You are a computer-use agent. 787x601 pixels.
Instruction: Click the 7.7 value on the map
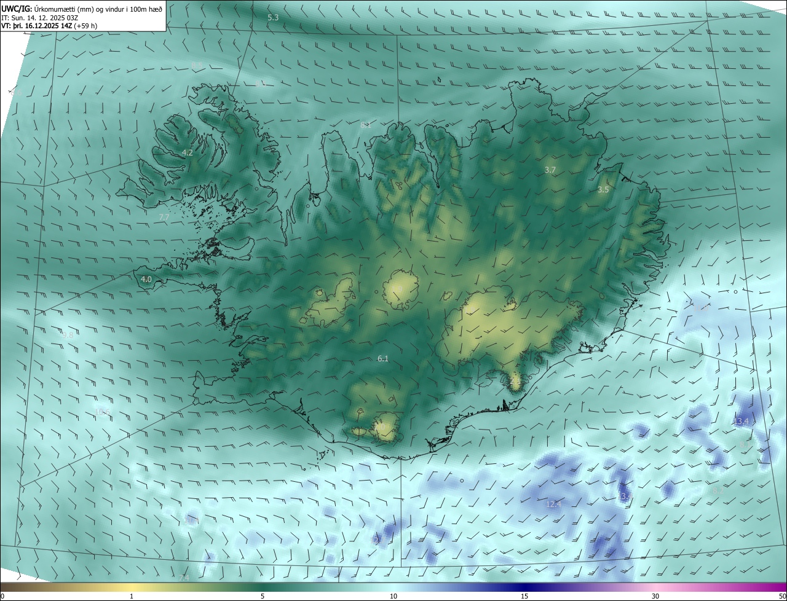click(164, 218)
